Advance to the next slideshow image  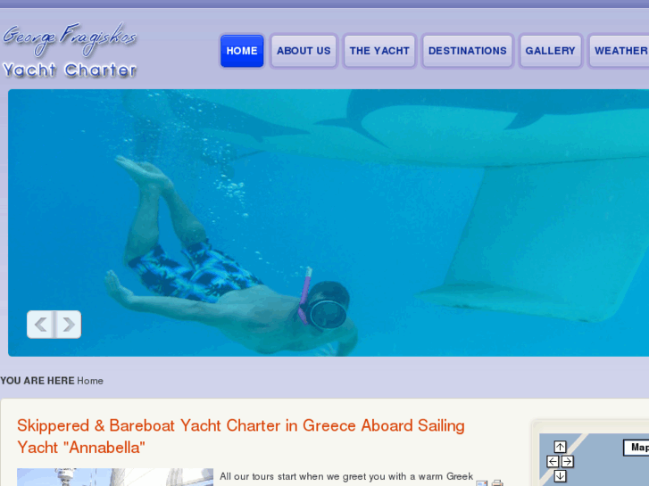click(69, 325)
